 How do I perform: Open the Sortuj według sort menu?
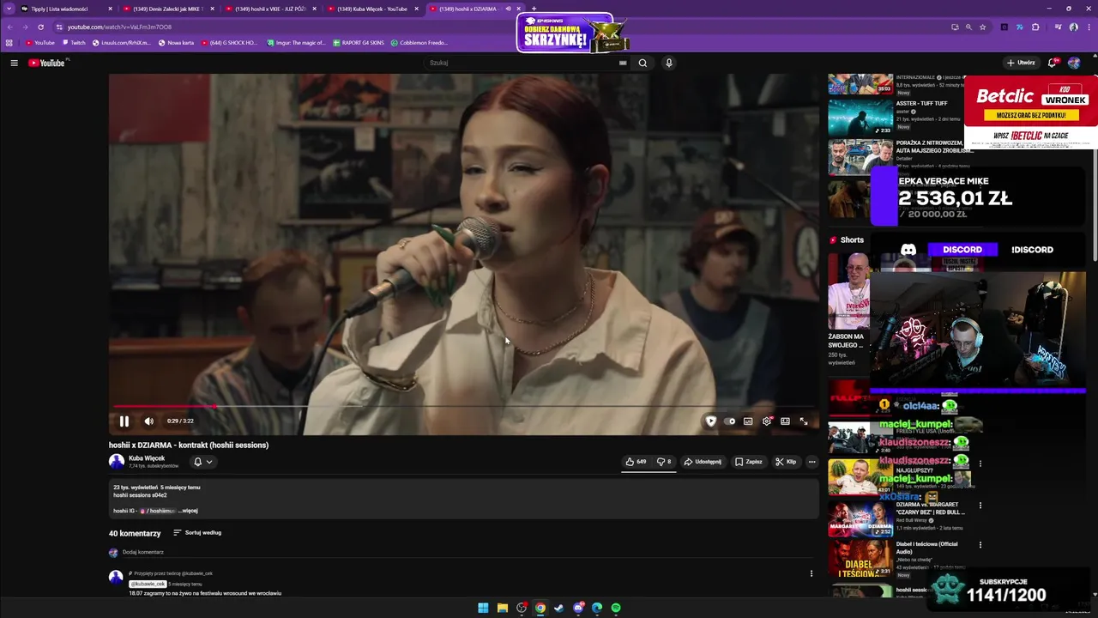[197, 533]
